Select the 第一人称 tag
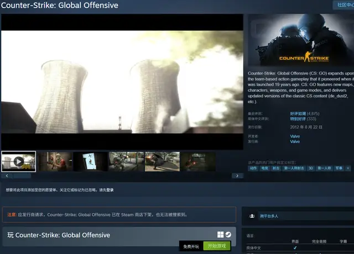 click(324, 168)
